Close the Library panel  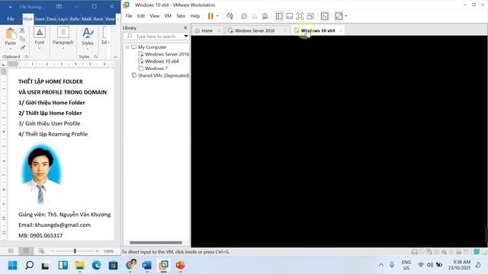click(x=185, y=27)
